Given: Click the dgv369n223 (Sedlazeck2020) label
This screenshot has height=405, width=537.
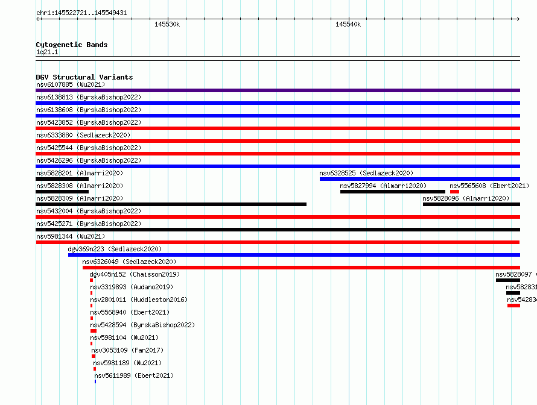Looking at the screenshot, I should [x=115, y=249].
